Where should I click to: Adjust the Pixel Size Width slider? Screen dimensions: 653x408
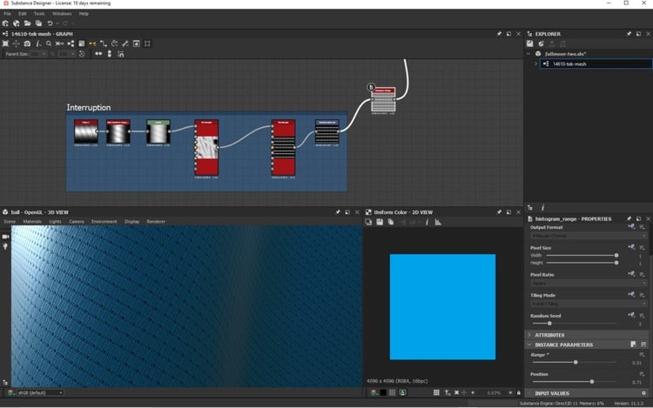(582, 256)
